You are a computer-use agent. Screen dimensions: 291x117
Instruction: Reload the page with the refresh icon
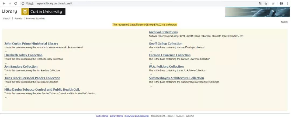pos(16,4)
